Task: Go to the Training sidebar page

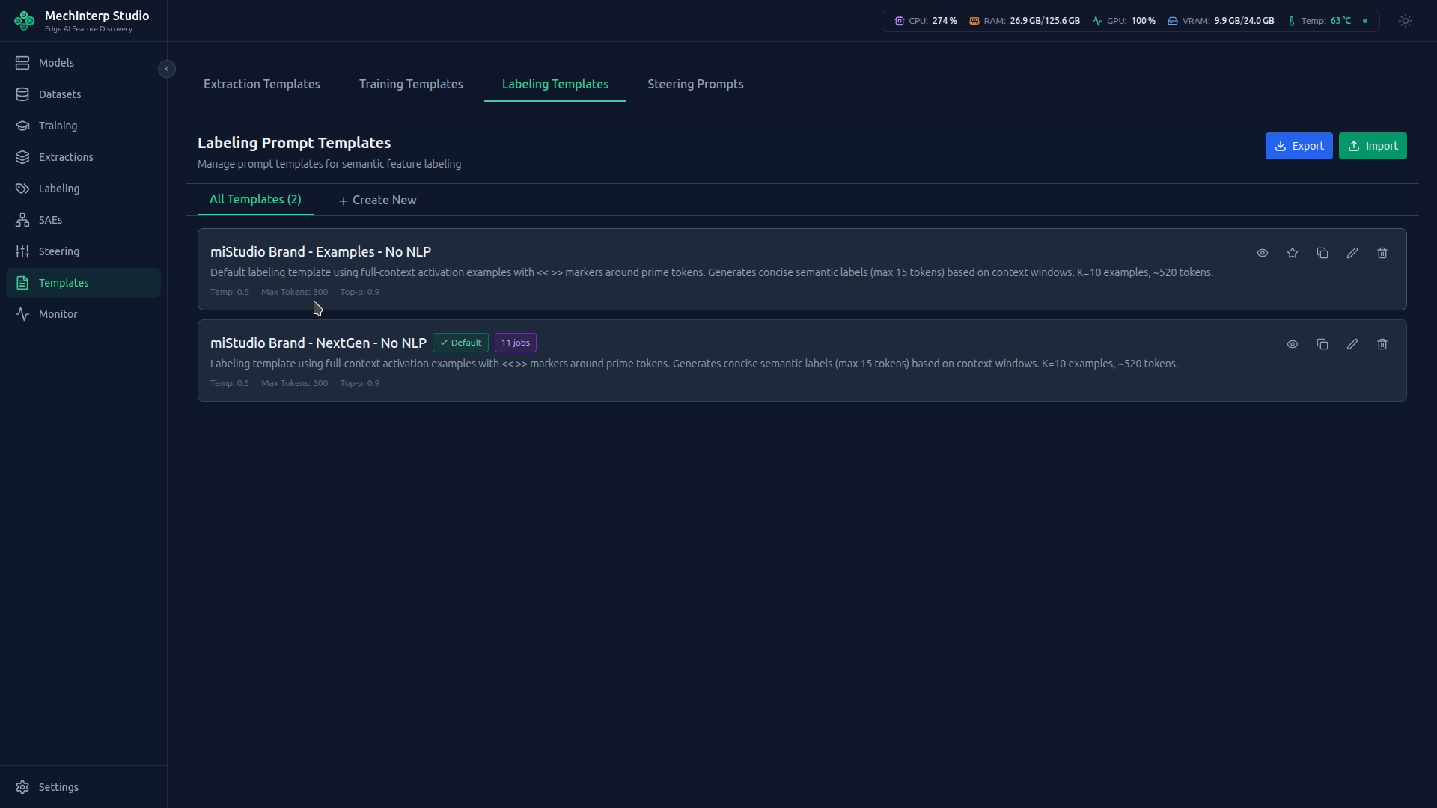Action: point(83,126)
